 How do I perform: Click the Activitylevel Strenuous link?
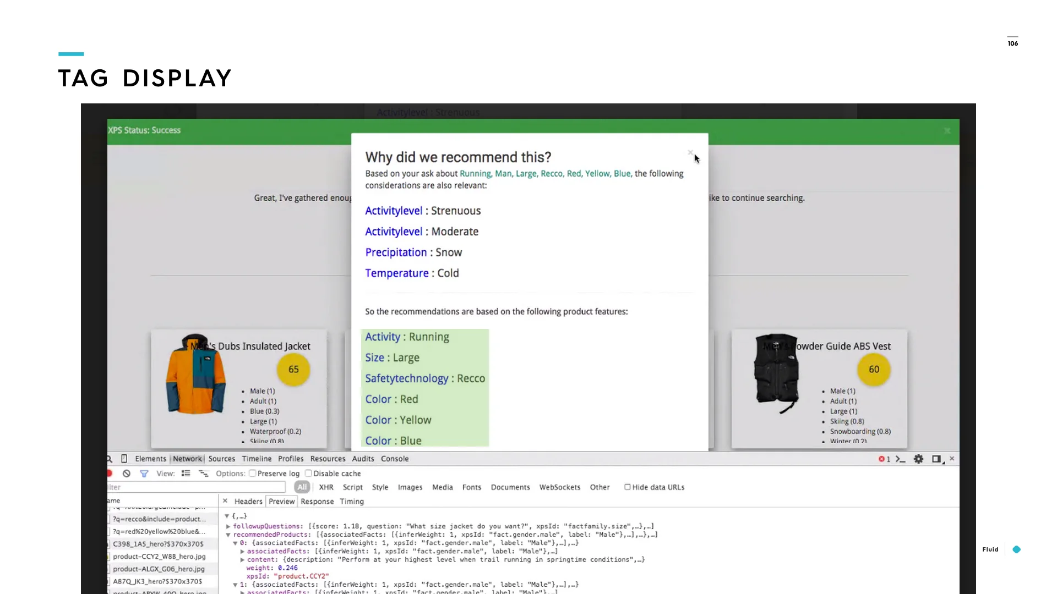(394, 211)
